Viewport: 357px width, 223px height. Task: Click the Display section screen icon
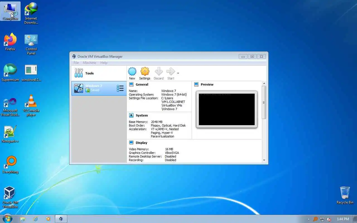pyautogui.click(x=131, y=143)
